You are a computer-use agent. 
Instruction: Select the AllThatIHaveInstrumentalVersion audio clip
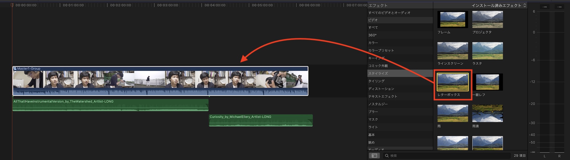[x=110, y=105]
